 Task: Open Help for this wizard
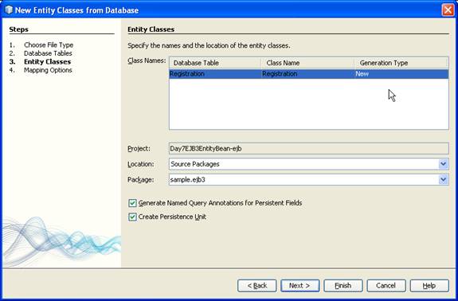[429, 286]
